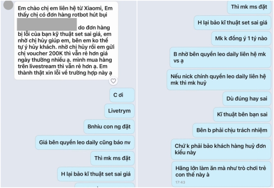This screenshot has width=274, height=188.
Task: Tap 'Chứ k phải bảo khách hàng' message
Action: 221,149
